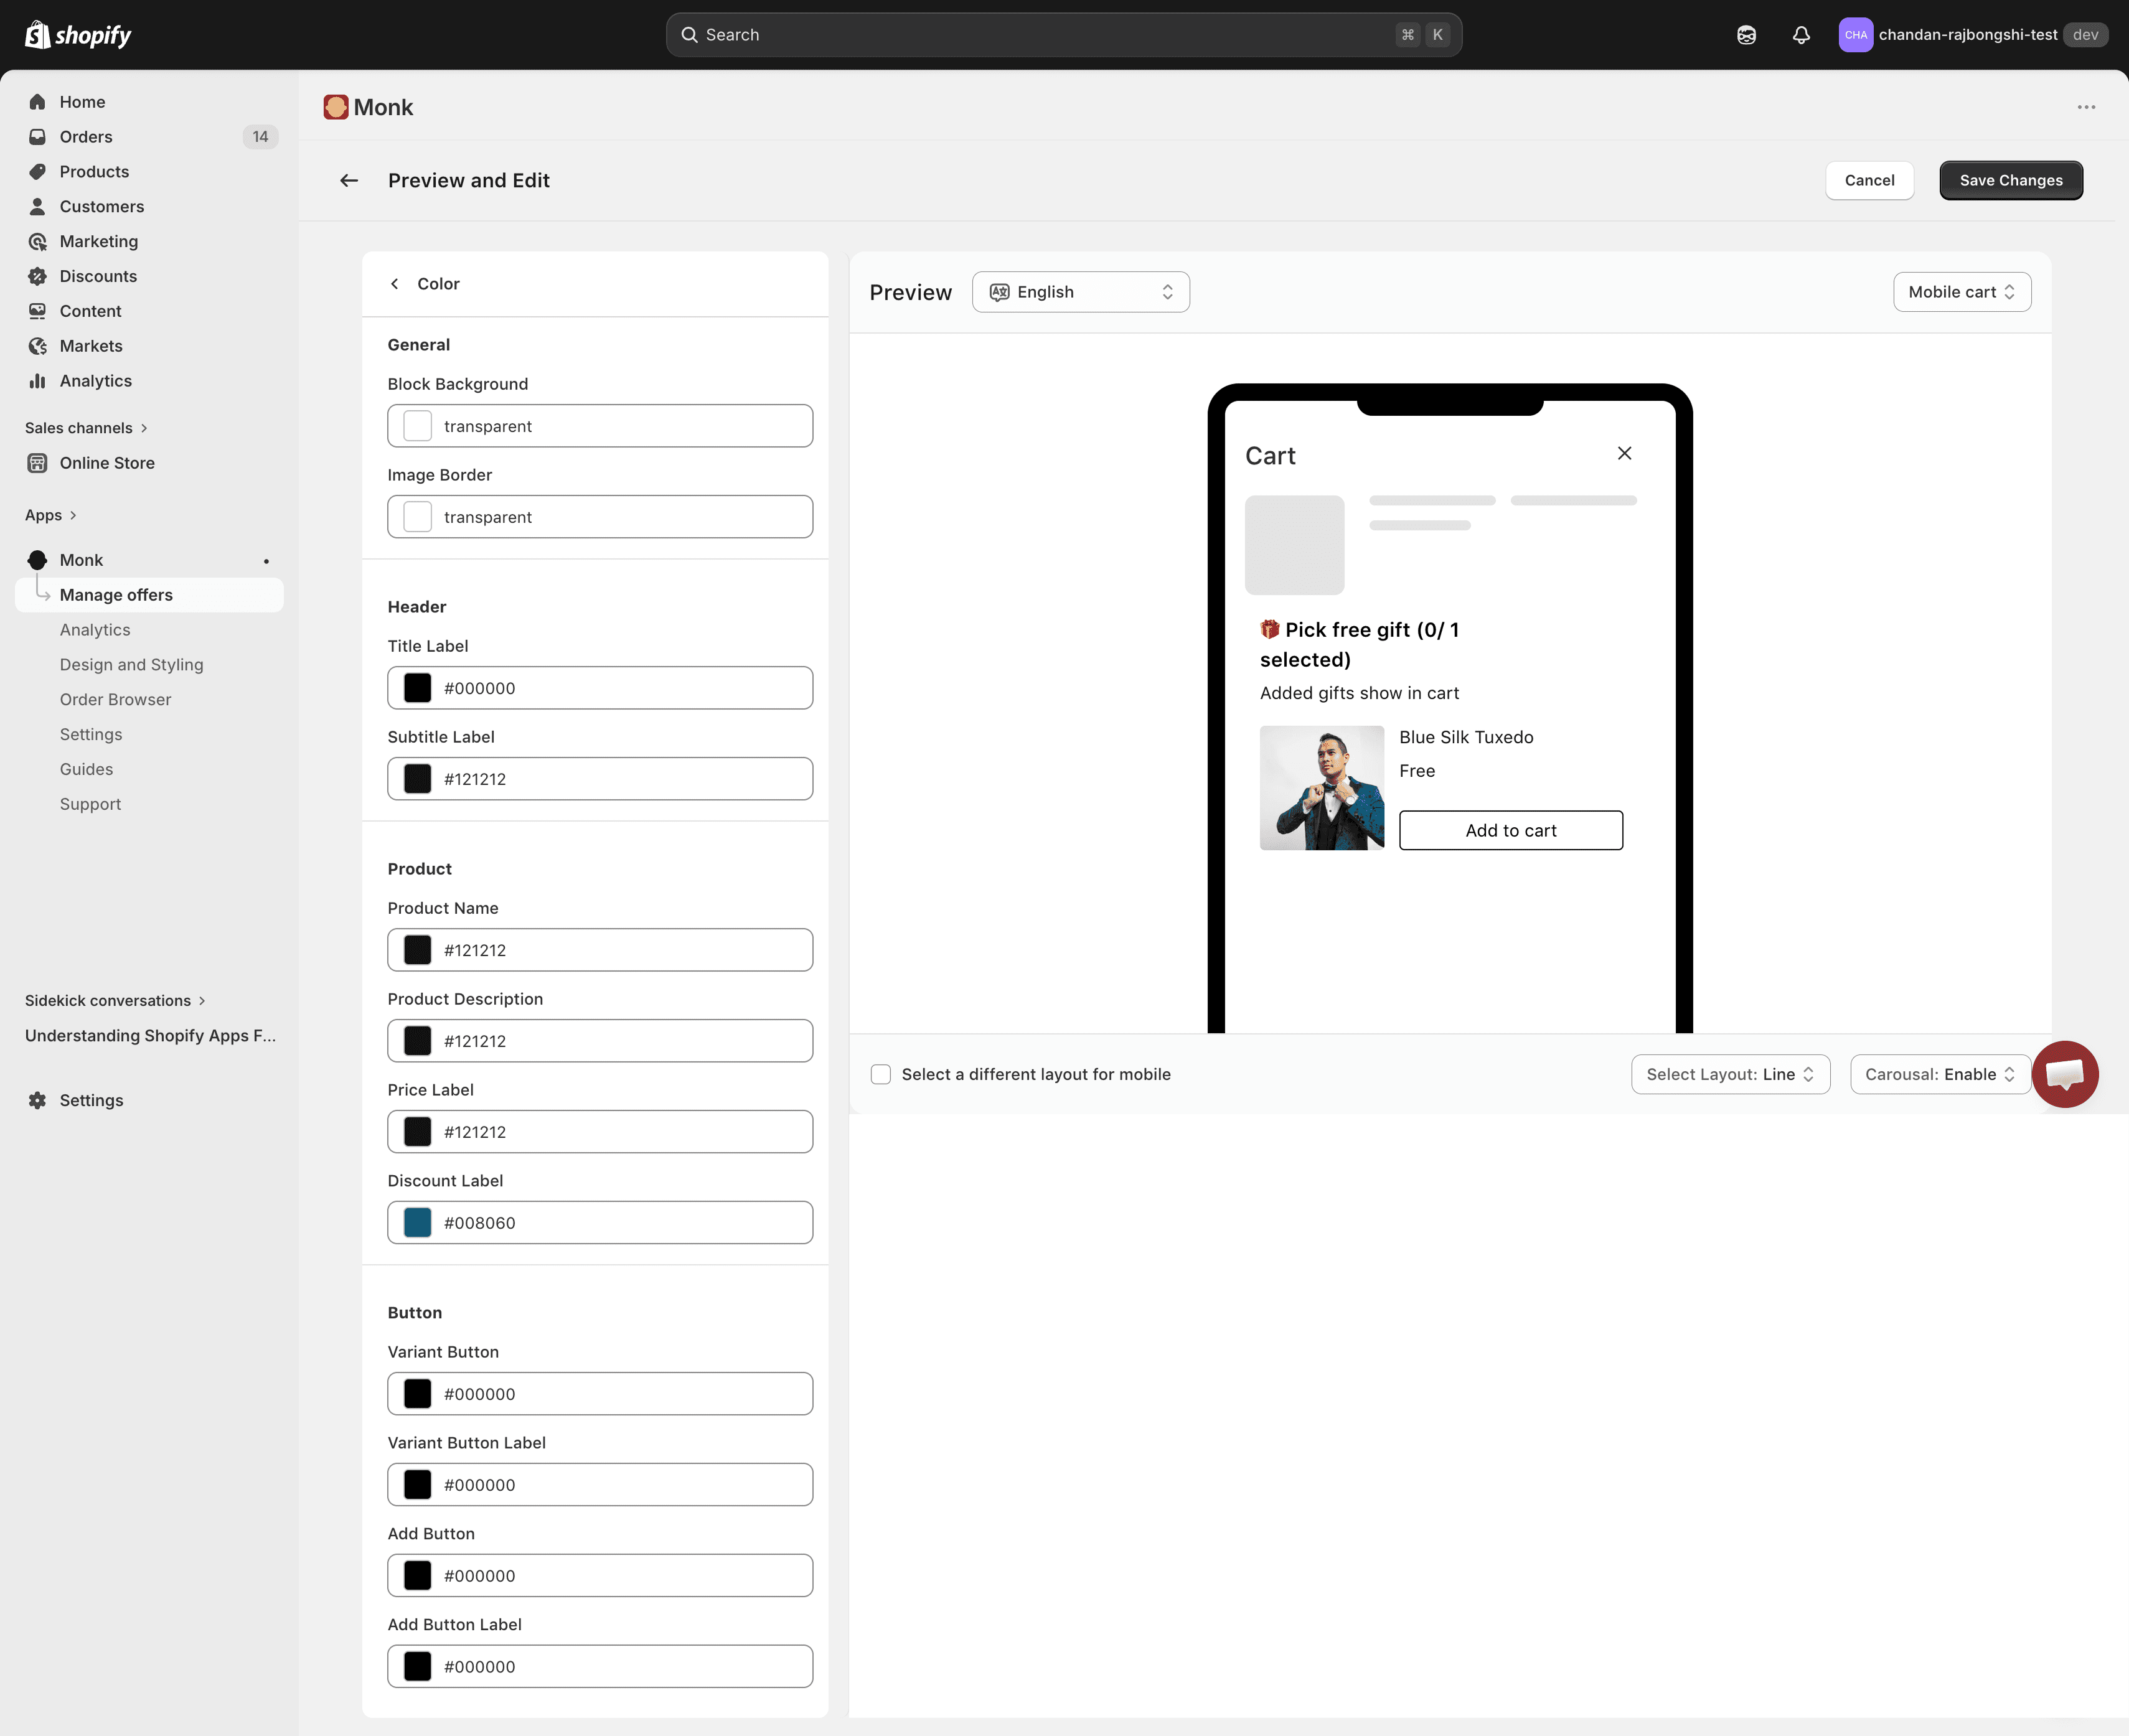Open the Sidekick assistant icon
Screen dimensions: 2129x1736
(1746, 35)
